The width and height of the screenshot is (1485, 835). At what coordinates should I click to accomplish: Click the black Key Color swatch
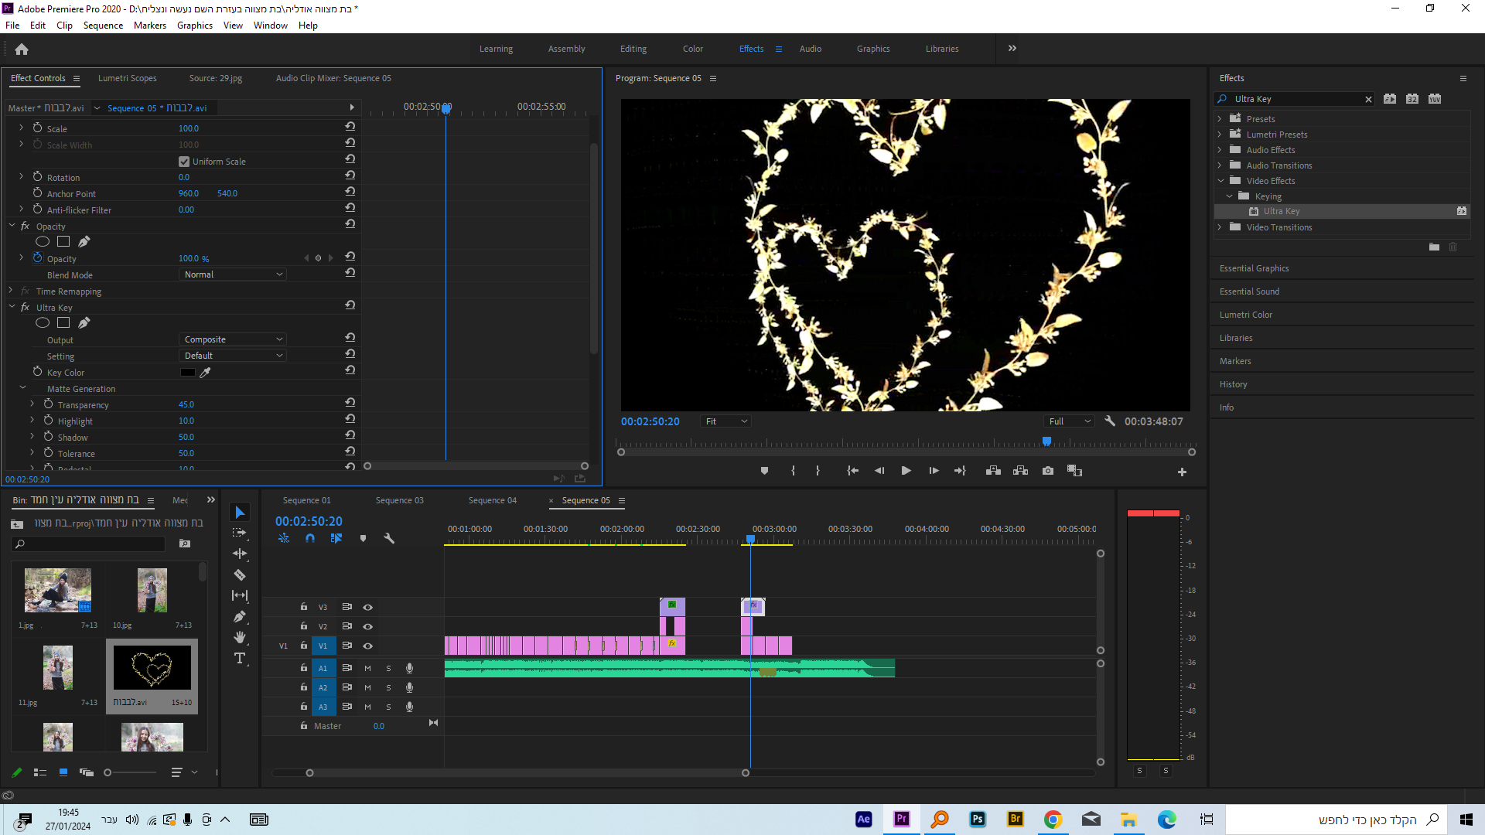(x=187, y=373)
